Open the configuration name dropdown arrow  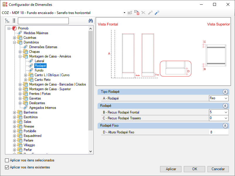pos(124,13)
